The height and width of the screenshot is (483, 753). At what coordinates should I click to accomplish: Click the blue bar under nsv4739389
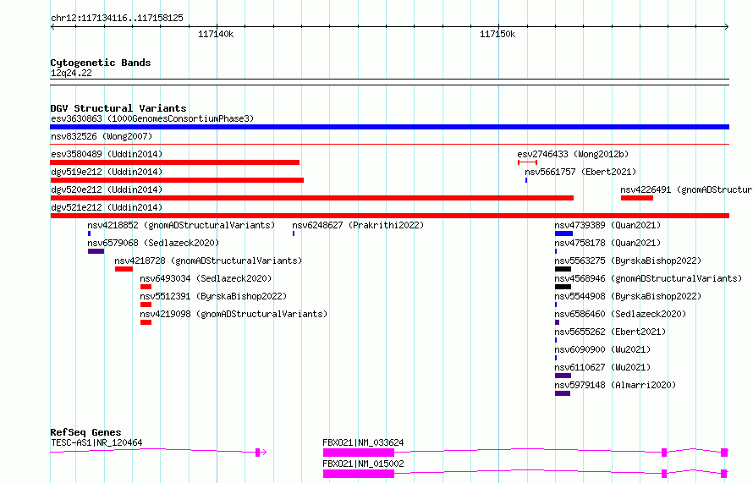pos(563,233)
